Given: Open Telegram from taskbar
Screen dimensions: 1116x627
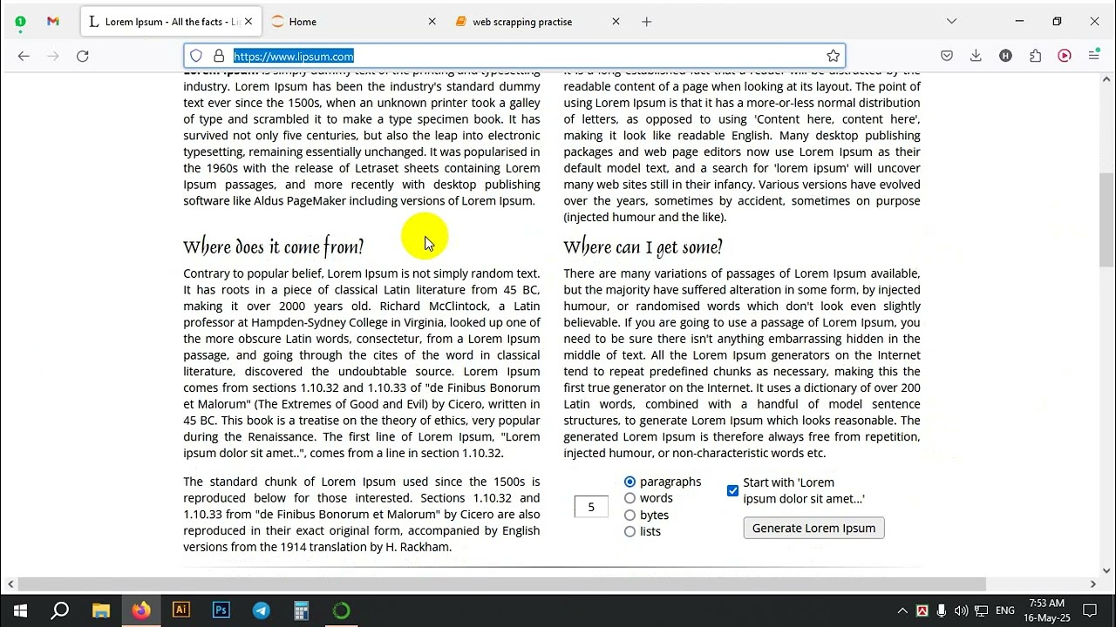Looking at the screenshot, I should 261,610.
